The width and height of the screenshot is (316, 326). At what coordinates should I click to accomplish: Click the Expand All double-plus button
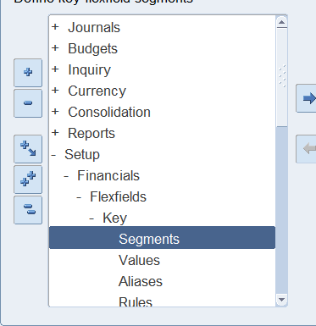point(28,180)
